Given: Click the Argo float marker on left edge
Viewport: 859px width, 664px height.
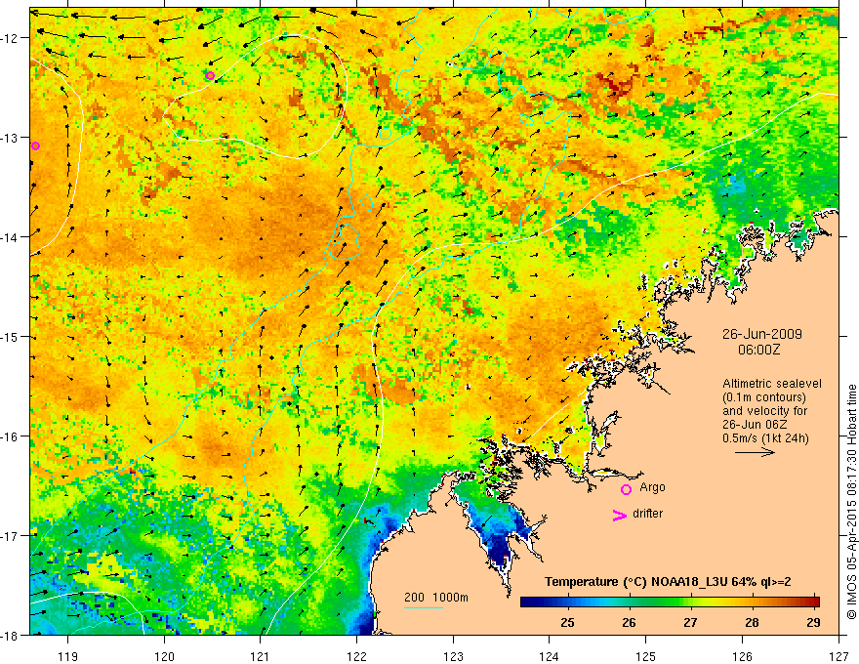Looking at the screenshot, I should pos(35,145).
